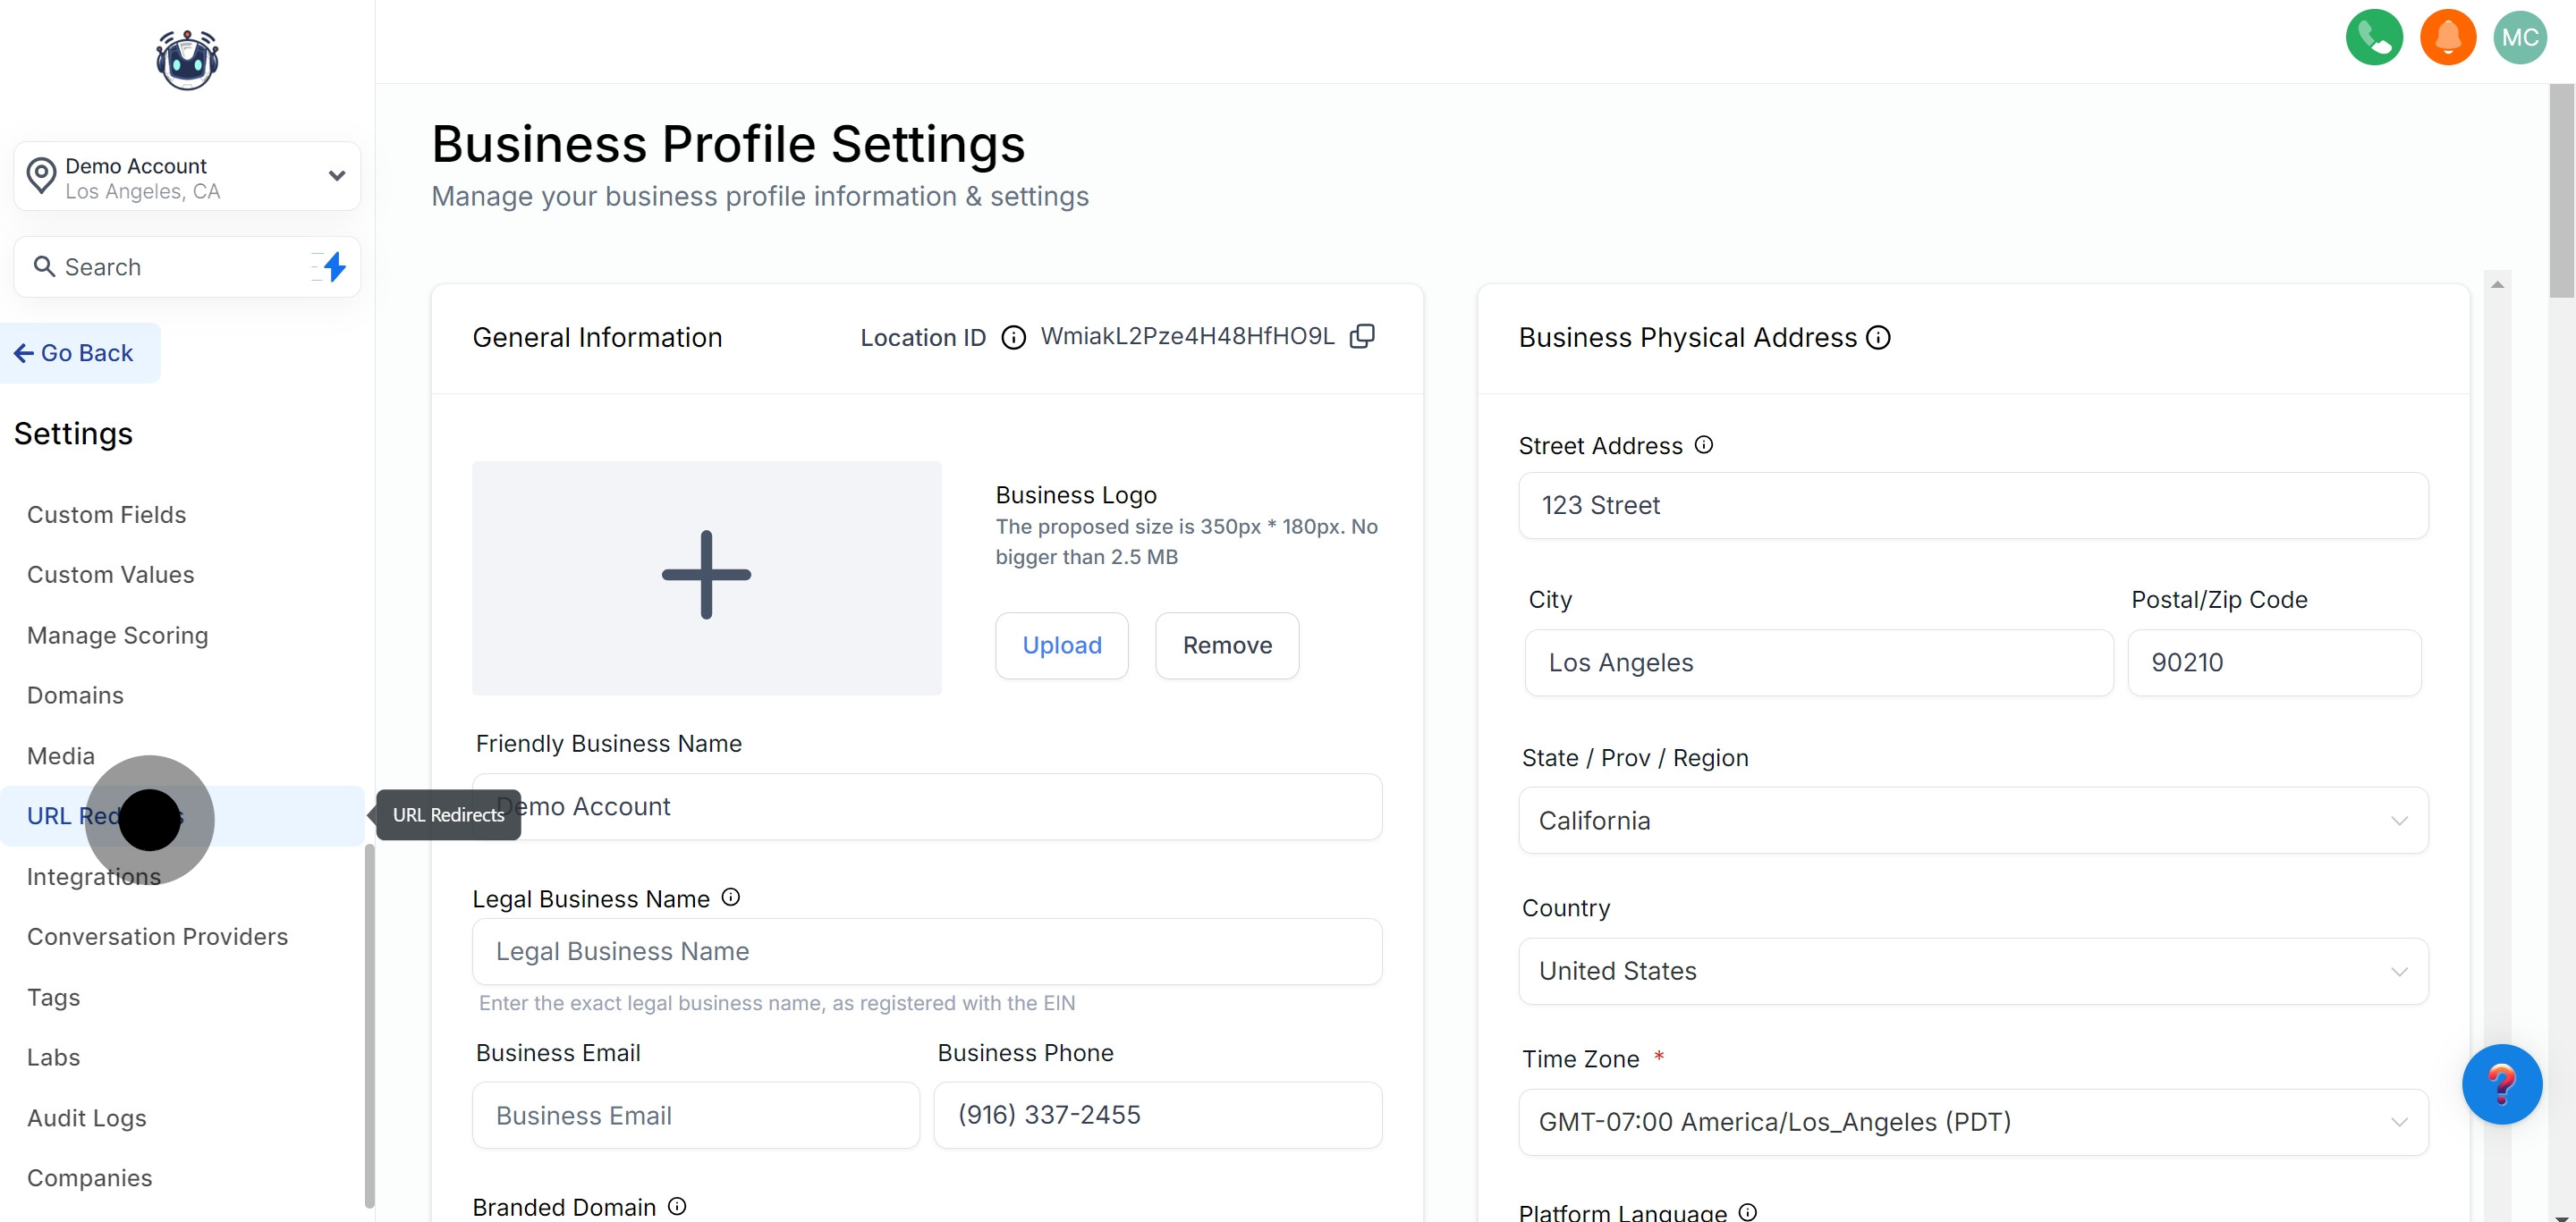Open the blue help question mark button
Screen dimensions: 2576x1222
(x=2501, y=1084)
